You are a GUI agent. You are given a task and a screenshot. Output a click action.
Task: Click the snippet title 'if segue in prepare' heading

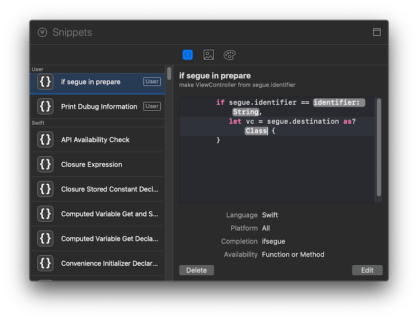click(215, 76)
